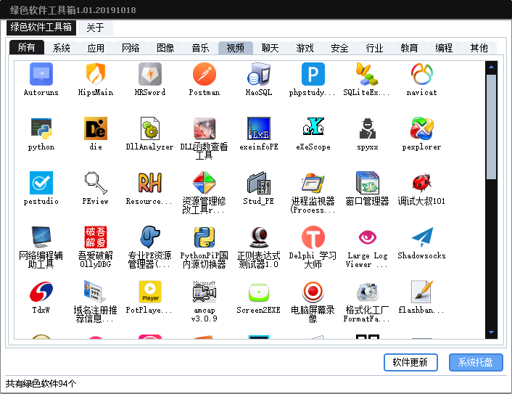
Task: Select the die (Detect It Easy) icon
Action: pos(95,128)
